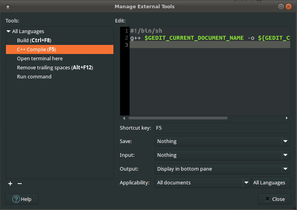Maximize the Manage External Tools window

point(281,6)
